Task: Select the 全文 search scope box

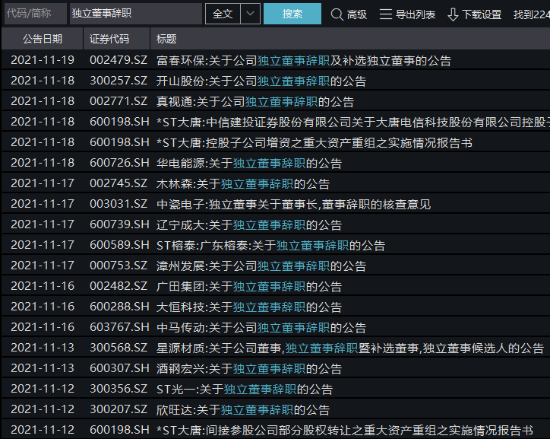Action: [x=223, y=14]
